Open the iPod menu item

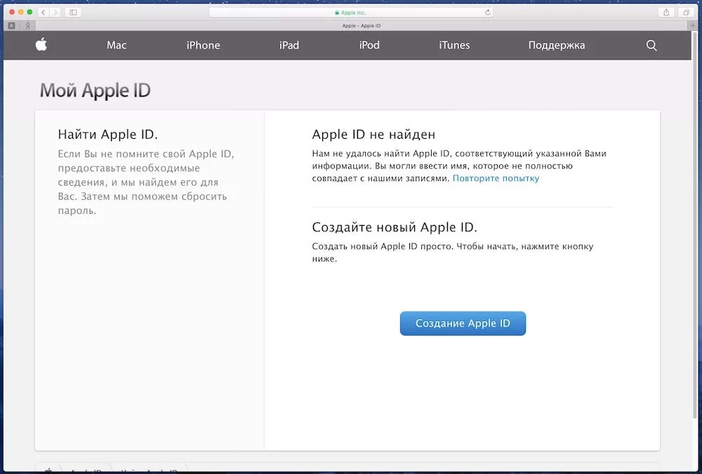[x=369, y=45]
